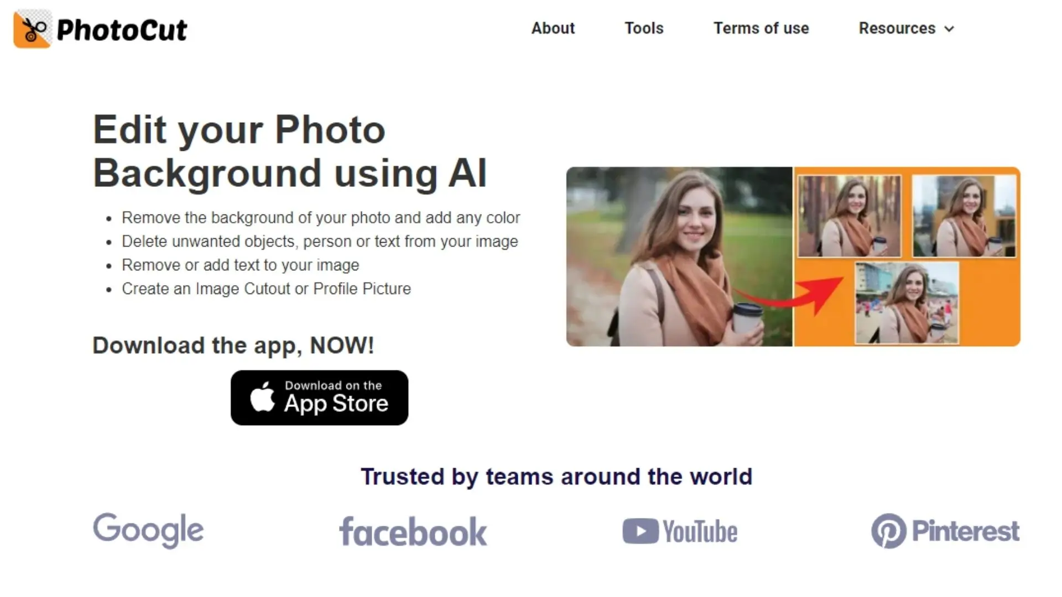Click the original woman photo on left
Viewport: 1062px width, 597px height.
(679, 256)
